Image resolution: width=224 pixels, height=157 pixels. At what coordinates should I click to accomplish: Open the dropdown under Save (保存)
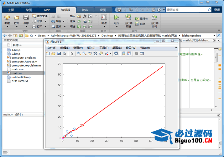26,26
